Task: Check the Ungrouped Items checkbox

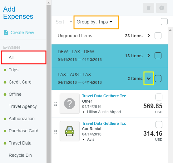Action: click(158, 36)
